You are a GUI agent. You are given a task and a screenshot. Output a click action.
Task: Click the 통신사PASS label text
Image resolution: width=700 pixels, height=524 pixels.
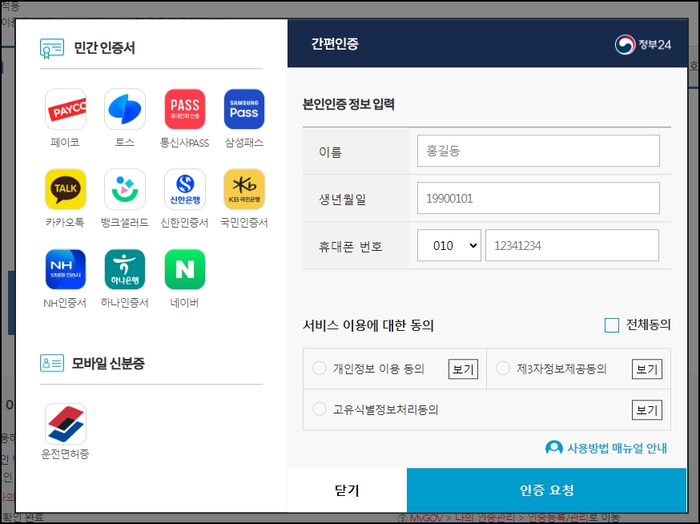tap(184, 143)
